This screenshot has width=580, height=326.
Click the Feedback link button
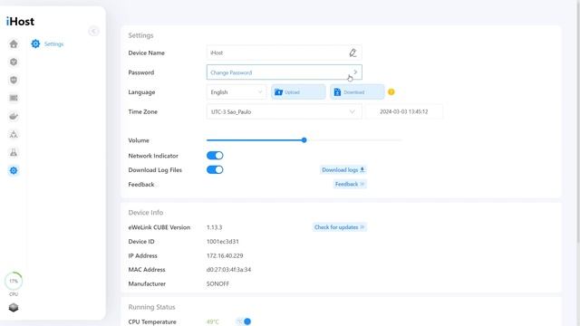pos(350,184)
